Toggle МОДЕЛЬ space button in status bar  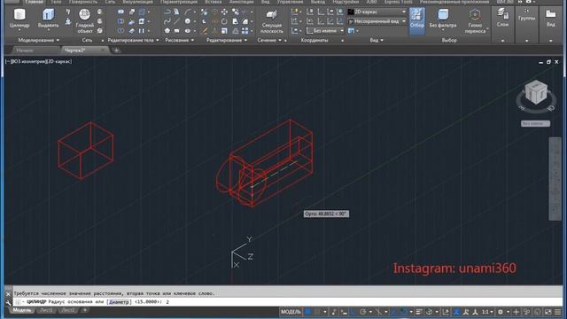291,312
